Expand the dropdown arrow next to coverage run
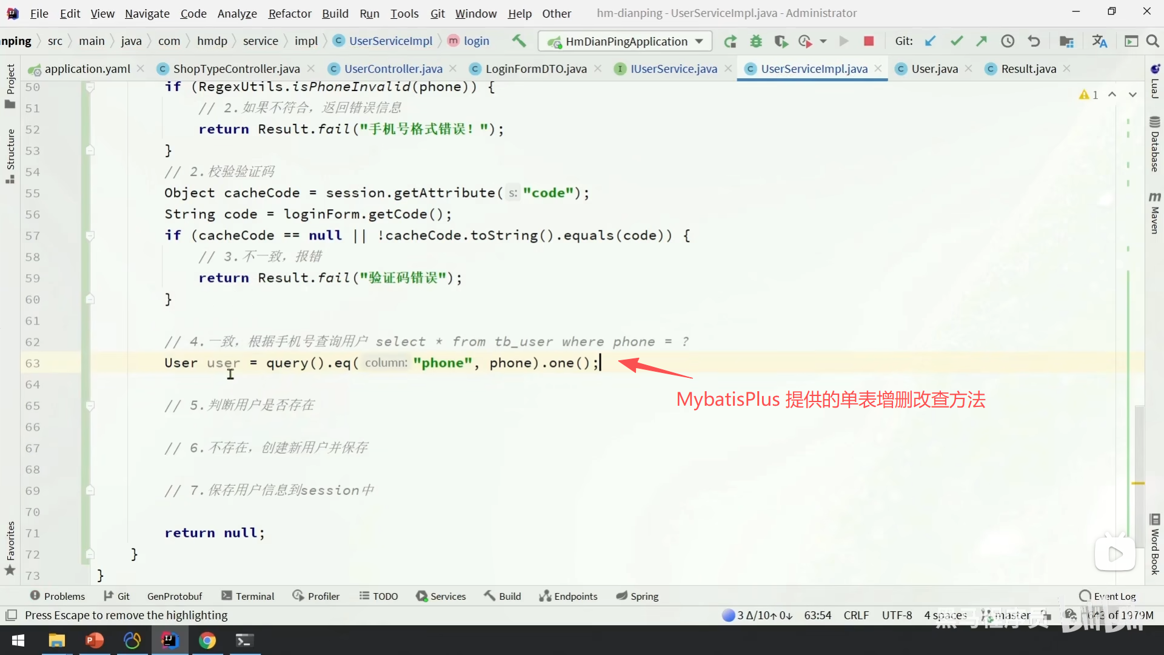Screen dimensions: 1164x655 pos(823,41)
